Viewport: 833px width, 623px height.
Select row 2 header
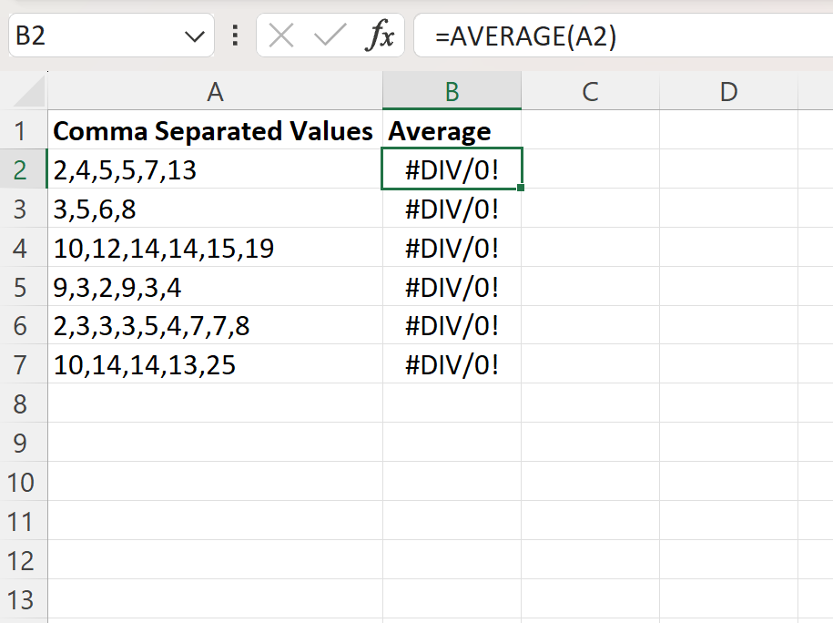[x=24, y=169]
